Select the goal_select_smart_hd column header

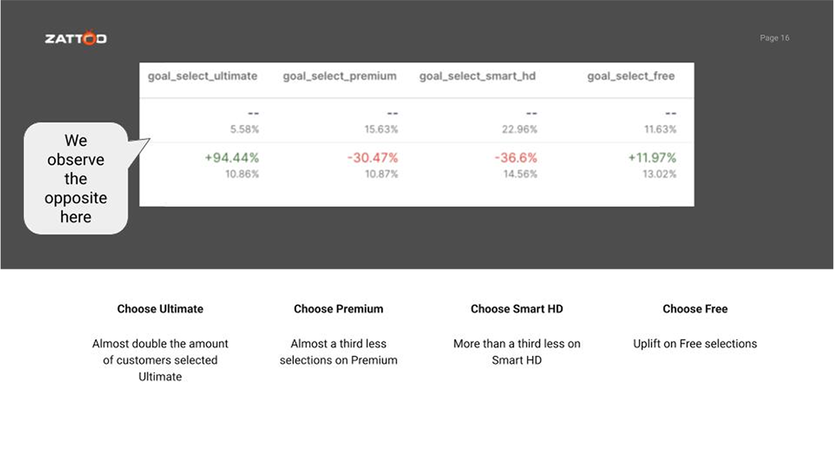(477, 76)
